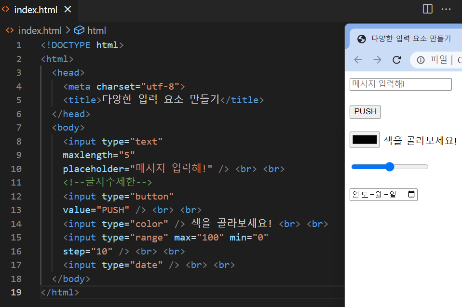Click the index.html breadcrumb item
Image resolution: width=462 pixels, height=307 pixels.
[x=40, y=30]
